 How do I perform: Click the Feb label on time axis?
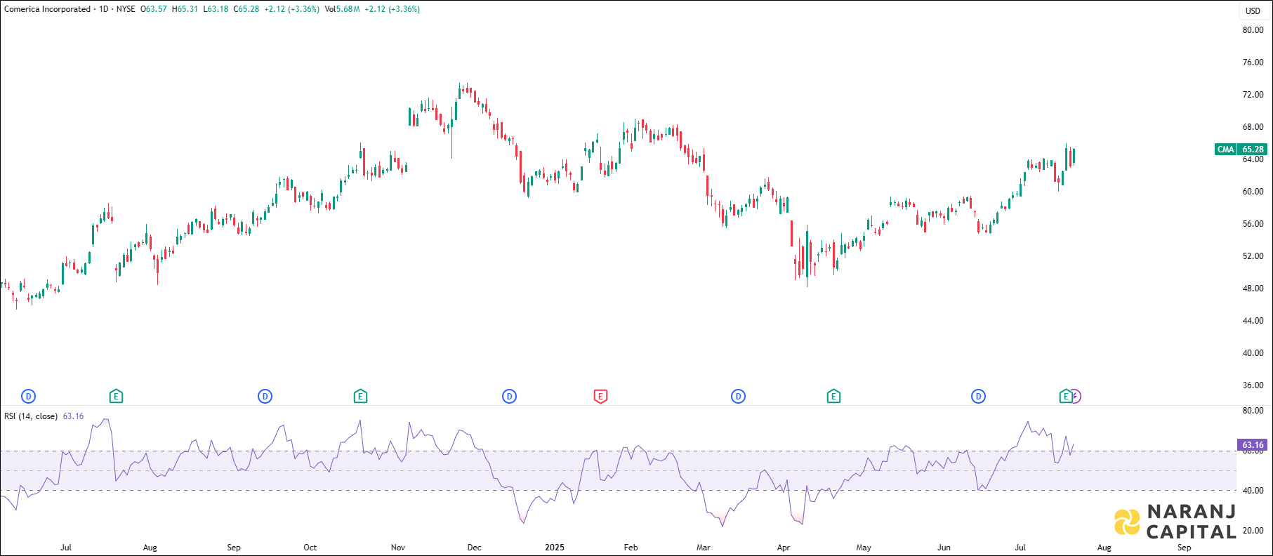(631, 548)
